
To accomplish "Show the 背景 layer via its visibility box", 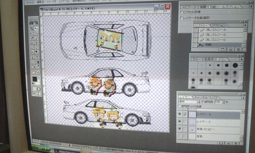I will 180,136.
